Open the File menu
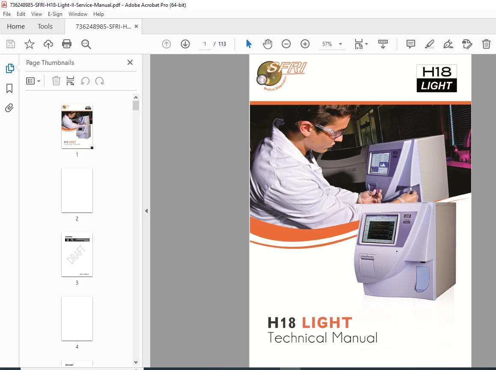 pyautogui.click(x=7, y=14)
